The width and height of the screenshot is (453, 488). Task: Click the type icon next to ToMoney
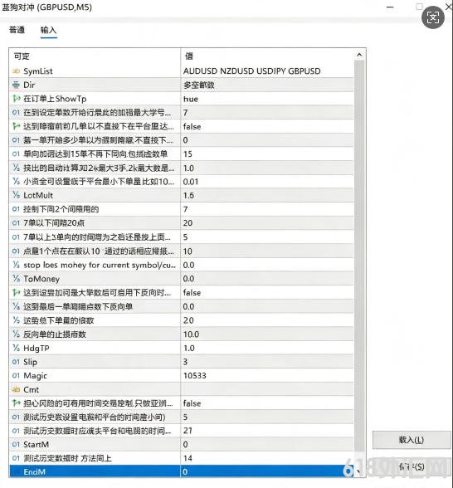click(x=16, y=279)
